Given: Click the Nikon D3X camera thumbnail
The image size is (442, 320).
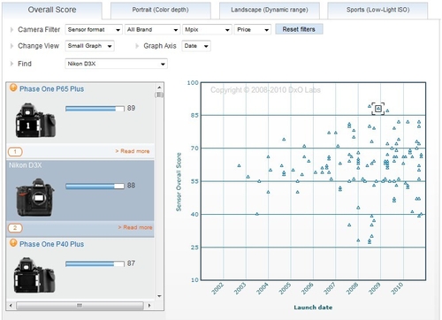Looking at the screenshot, I should pyautogui.click(x=35, y=197).
